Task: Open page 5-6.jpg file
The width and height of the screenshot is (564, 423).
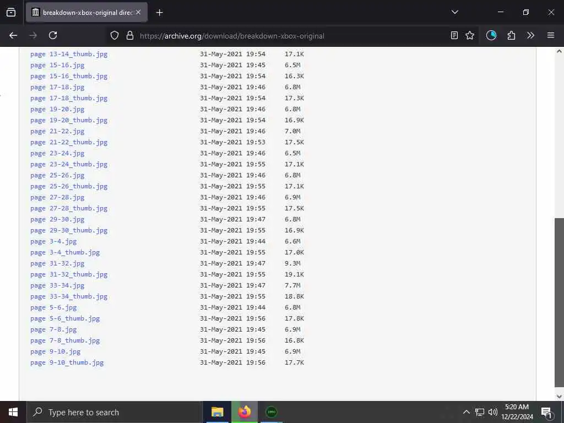Action: coord(53,307)
